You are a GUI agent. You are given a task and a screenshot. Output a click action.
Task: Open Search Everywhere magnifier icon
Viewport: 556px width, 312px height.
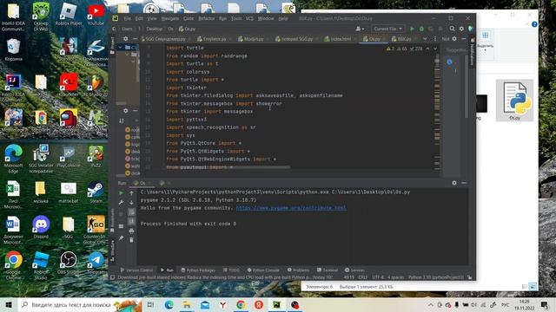(x=452, y=29)
